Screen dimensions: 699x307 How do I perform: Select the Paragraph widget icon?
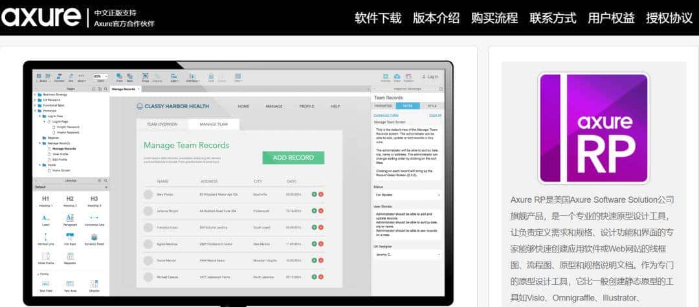click(70, 218)
